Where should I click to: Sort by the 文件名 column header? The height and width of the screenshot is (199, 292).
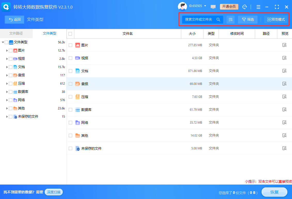pos(128,34)
